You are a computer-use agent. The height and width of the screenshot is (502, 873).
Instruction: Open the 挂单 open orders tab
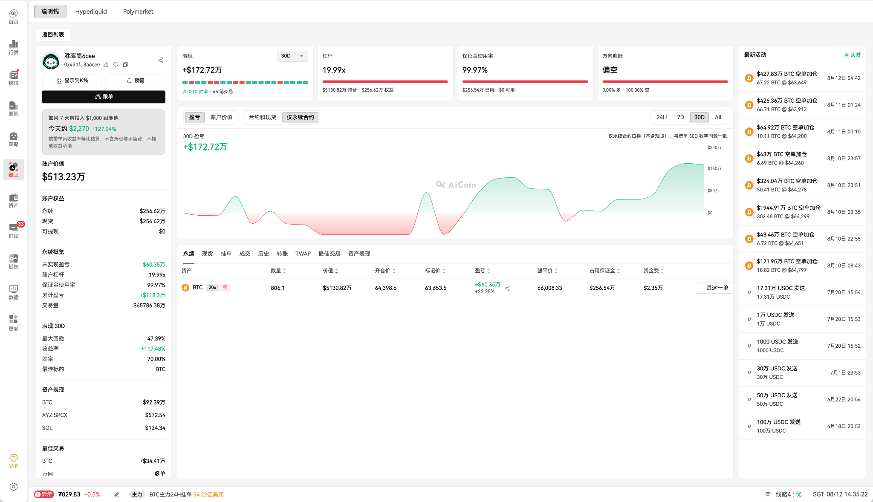(x=226, y=254)
